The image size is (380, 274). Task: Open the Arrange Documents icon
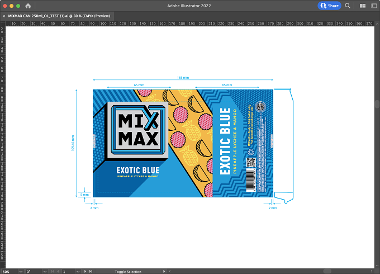(x=363, y=6)
